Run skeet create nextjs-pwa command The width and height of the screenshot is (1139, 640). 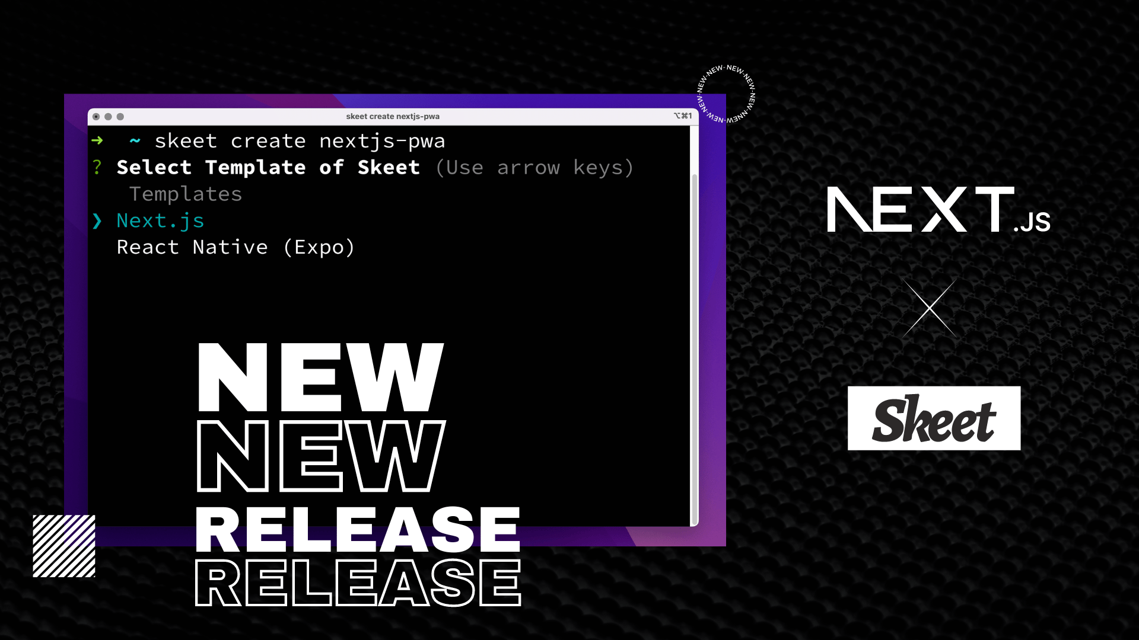[300, 140]
